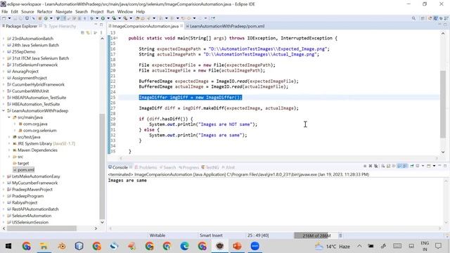The image size is (450, 253).
Task: Select the target folder in the tree
Action: [23, 163]
